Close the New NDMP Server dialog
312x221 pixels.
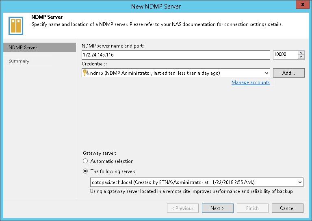(302, 5)
